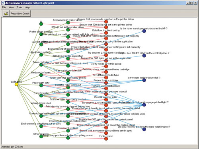Open the Tools menu
Viewport: 199px width, 149px height.
click(19, 7)
